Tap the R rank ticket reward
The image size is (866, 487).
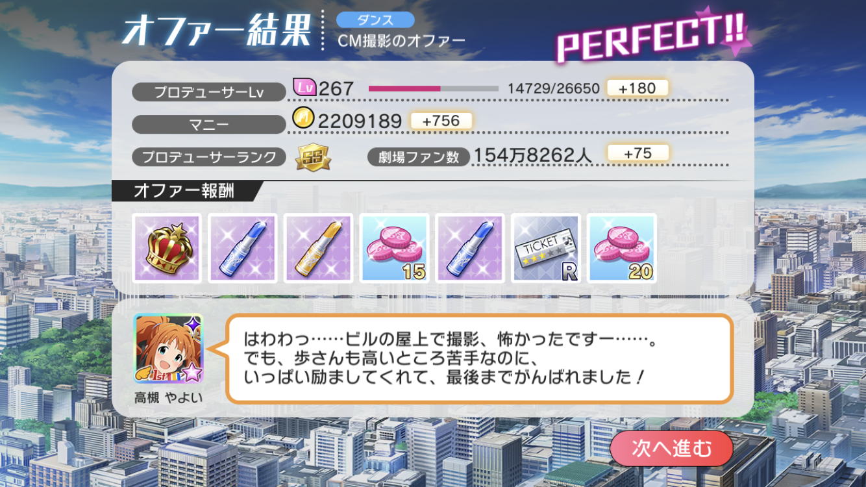click(546, 248)
